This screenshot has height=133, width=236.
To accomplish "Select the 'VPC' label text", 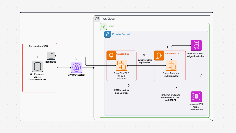I will pos(112,26).
